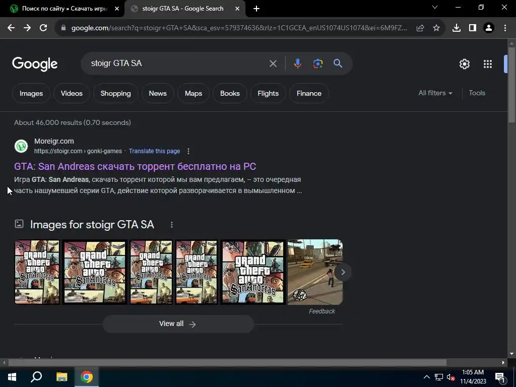Click the scroll down arrow on vertical scrollbar
Image resolution: width=516 pixels, height=387 pixels.
tap(511, 354)
